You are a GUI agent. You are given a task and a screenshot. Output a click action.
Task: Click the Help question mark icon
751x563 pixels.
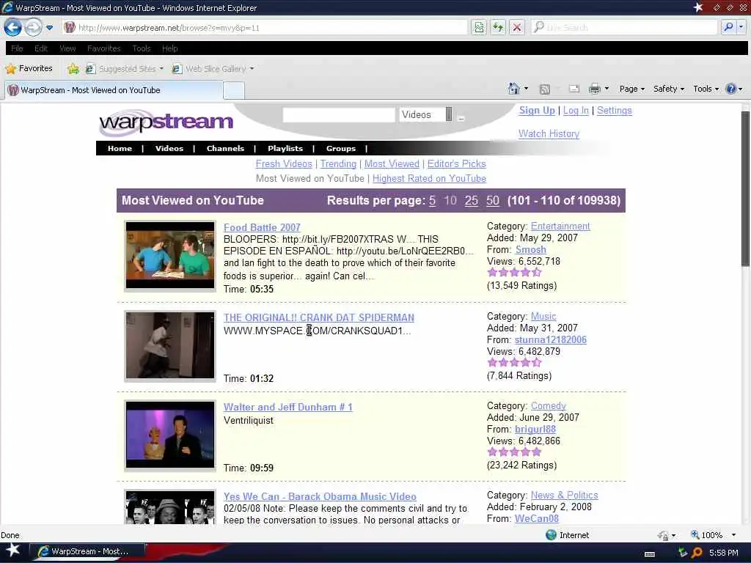(731, 89)
